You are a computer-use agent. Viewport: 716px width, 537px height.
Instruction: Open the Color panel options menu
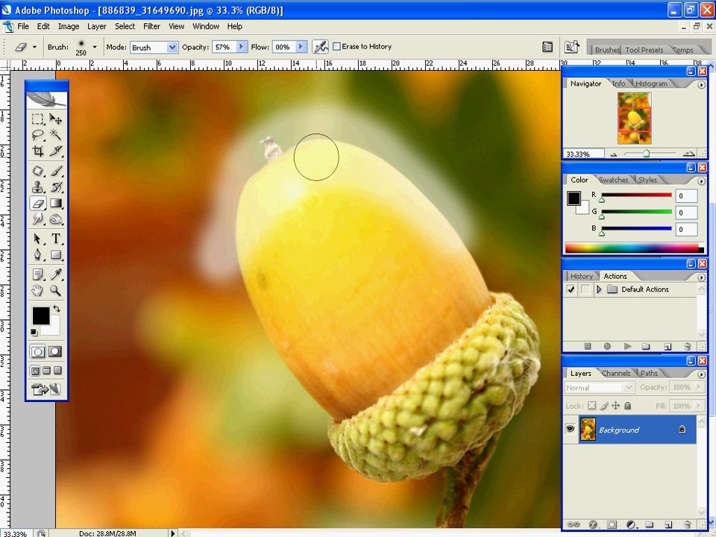click(701, 180)
